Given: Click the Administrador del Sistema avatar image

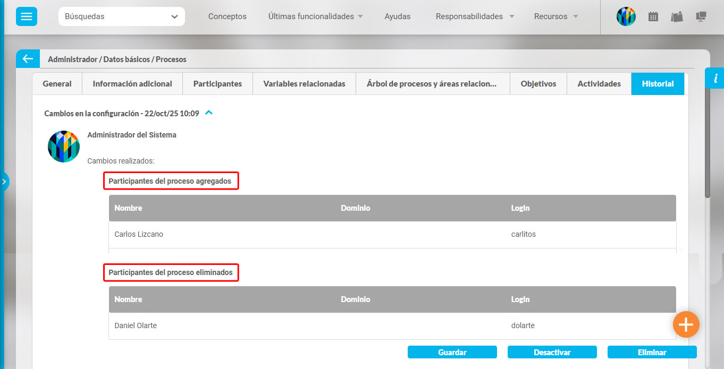Looking at the screenshot, I should (64, 147).
